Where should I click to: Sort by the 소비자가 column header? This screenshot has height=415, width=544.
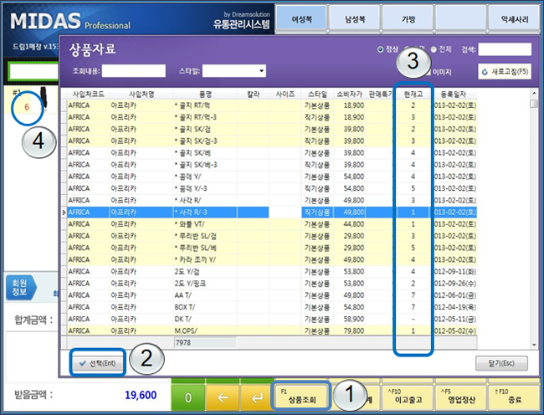tap(349, 94)
